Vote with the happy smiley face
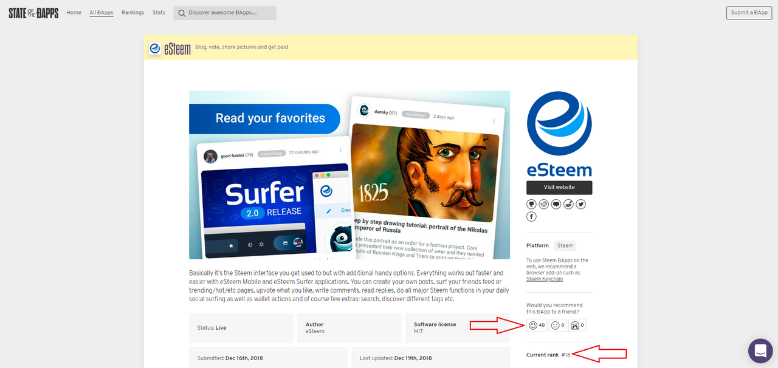Image resolution: width=778 pixels, height=368 pixels. coord(537,325)
